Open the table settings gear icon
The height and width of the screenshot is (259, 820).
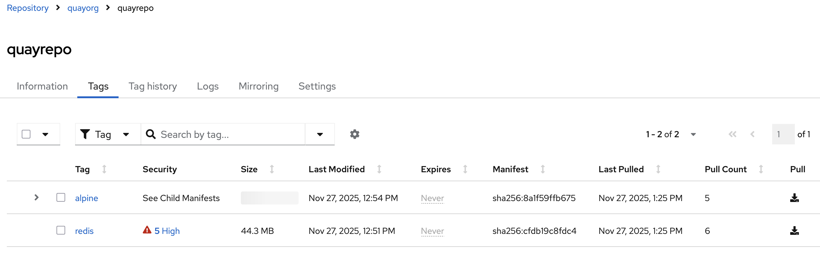coord(354,134)
